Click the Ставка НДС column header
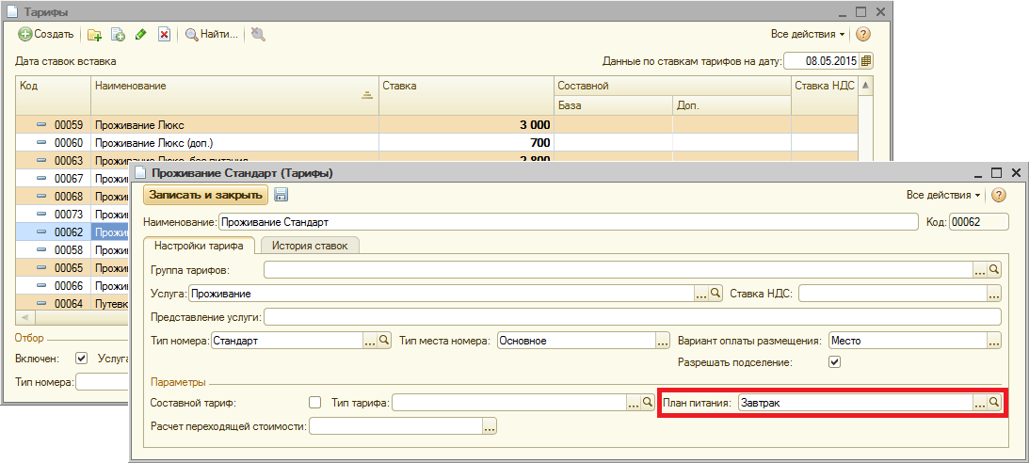Image resolution: width=1029 pixels, height=463 pixels. pos(825,96)
